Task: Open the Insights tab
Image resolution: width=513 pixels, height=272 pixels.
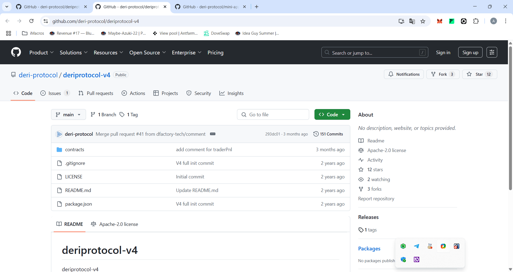Action: [231, 93]
